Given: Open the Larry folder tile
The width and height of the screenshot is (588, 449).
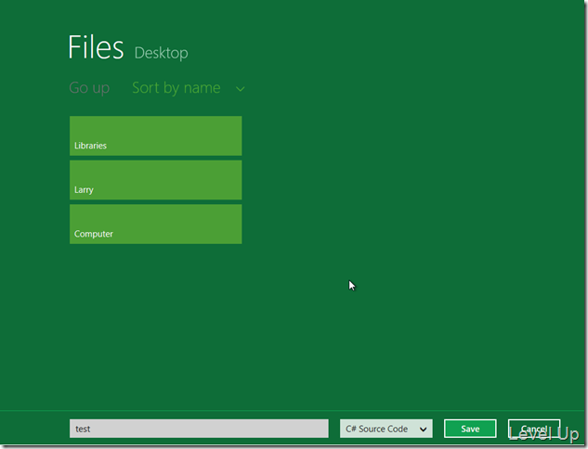Looking at the screenshot, I should 156,180.
